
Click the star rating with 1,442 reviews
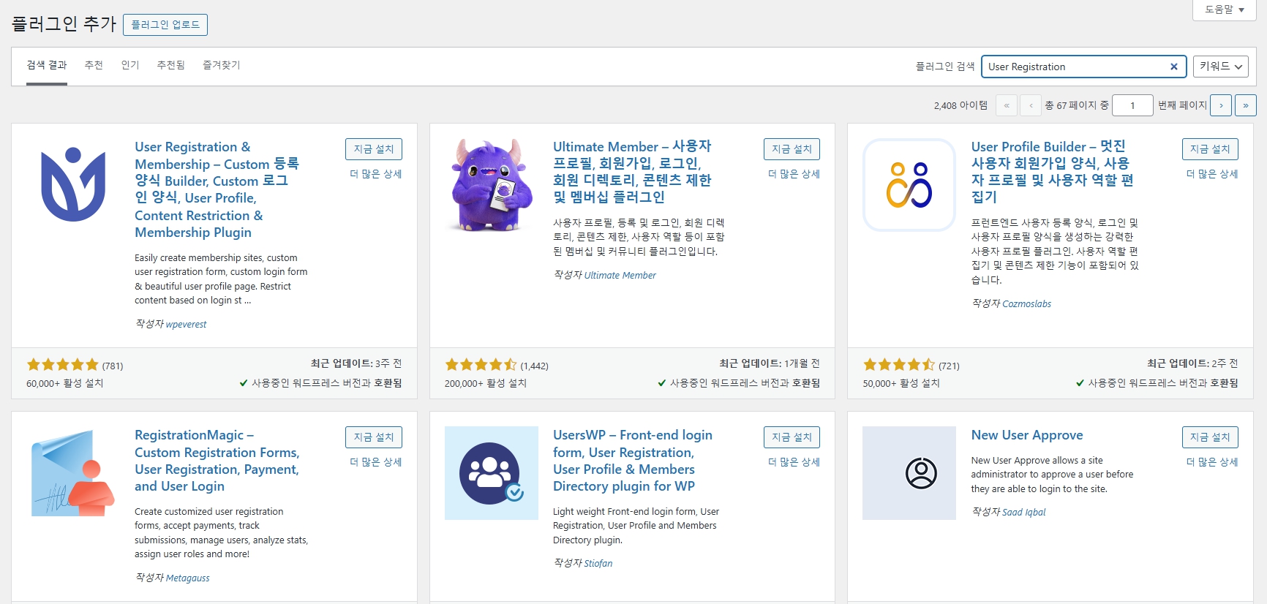pos(481,365)
